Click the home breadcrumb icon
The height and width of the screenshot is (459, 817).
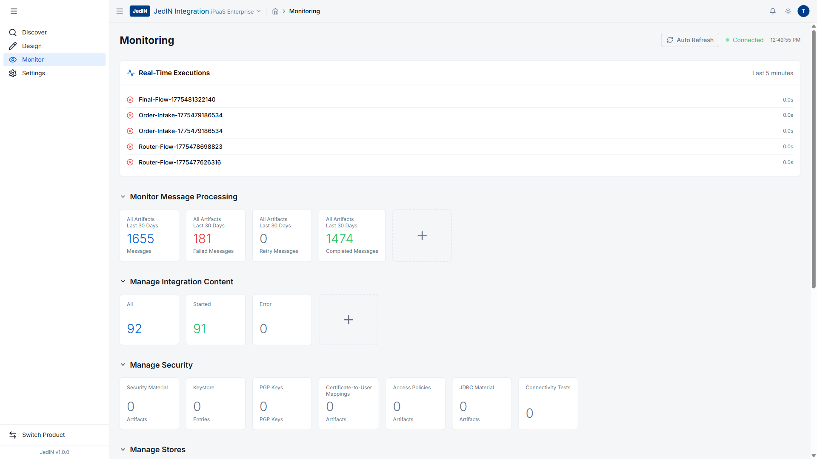pos(275,11)
